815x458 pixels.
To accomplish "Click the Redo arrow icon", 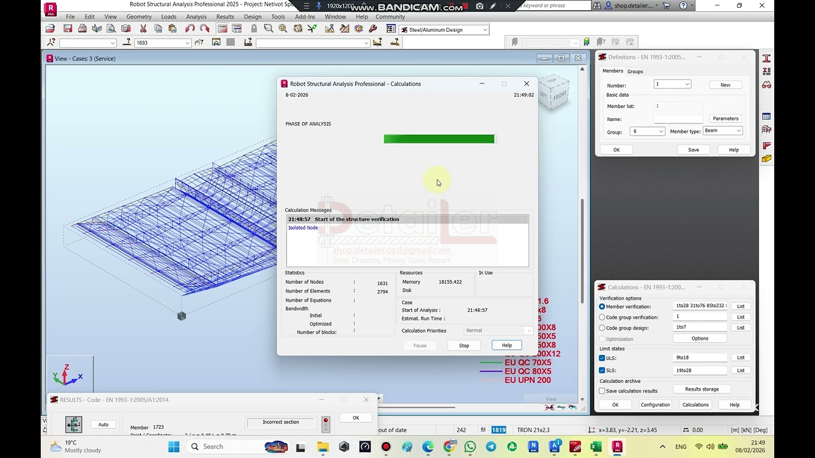I will 204,29.
